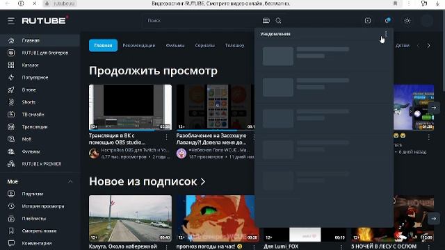Screen dimensions: 445x250
Task: Open Каталог in the sidebar
Action: [x=40, y=65]
